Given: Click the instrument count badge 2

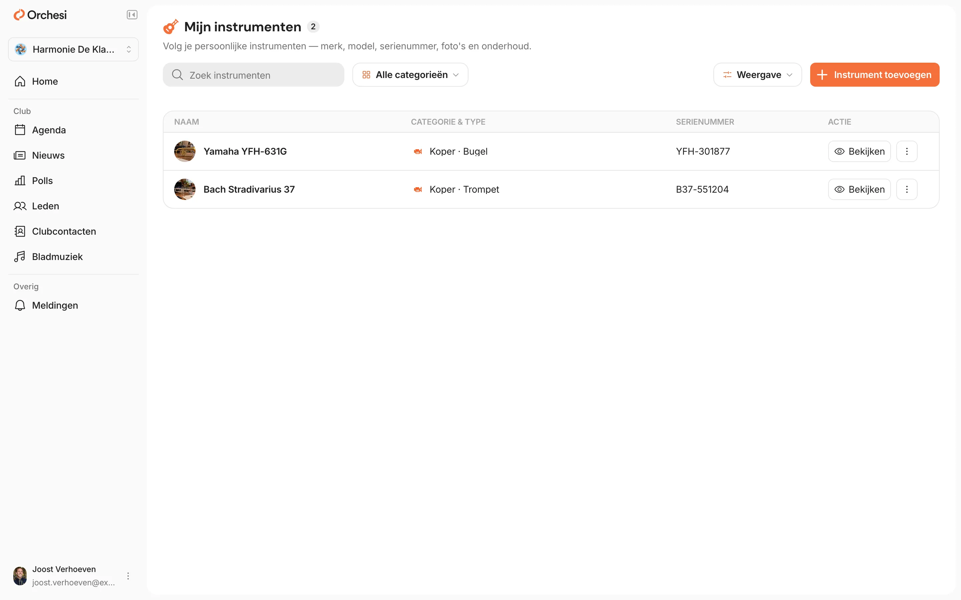Looking at the screenshot, I should (x=313, y=27).
